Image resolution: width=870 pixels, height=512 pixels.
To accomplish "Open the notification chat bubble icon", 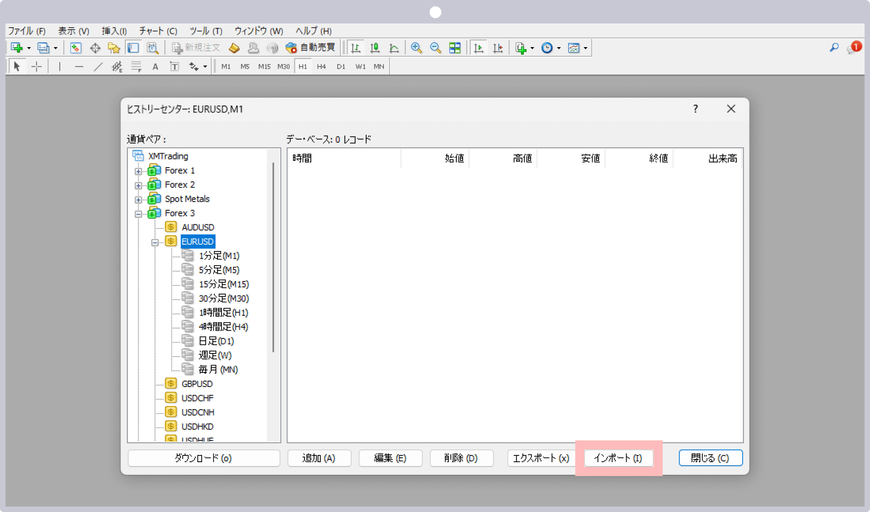I will [853, 48].
